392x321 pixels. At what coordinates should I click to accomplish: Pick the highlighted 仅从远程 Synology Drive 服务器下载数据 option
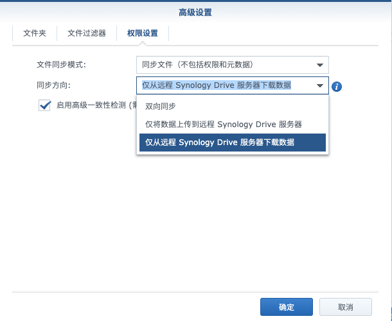(220, 143)
